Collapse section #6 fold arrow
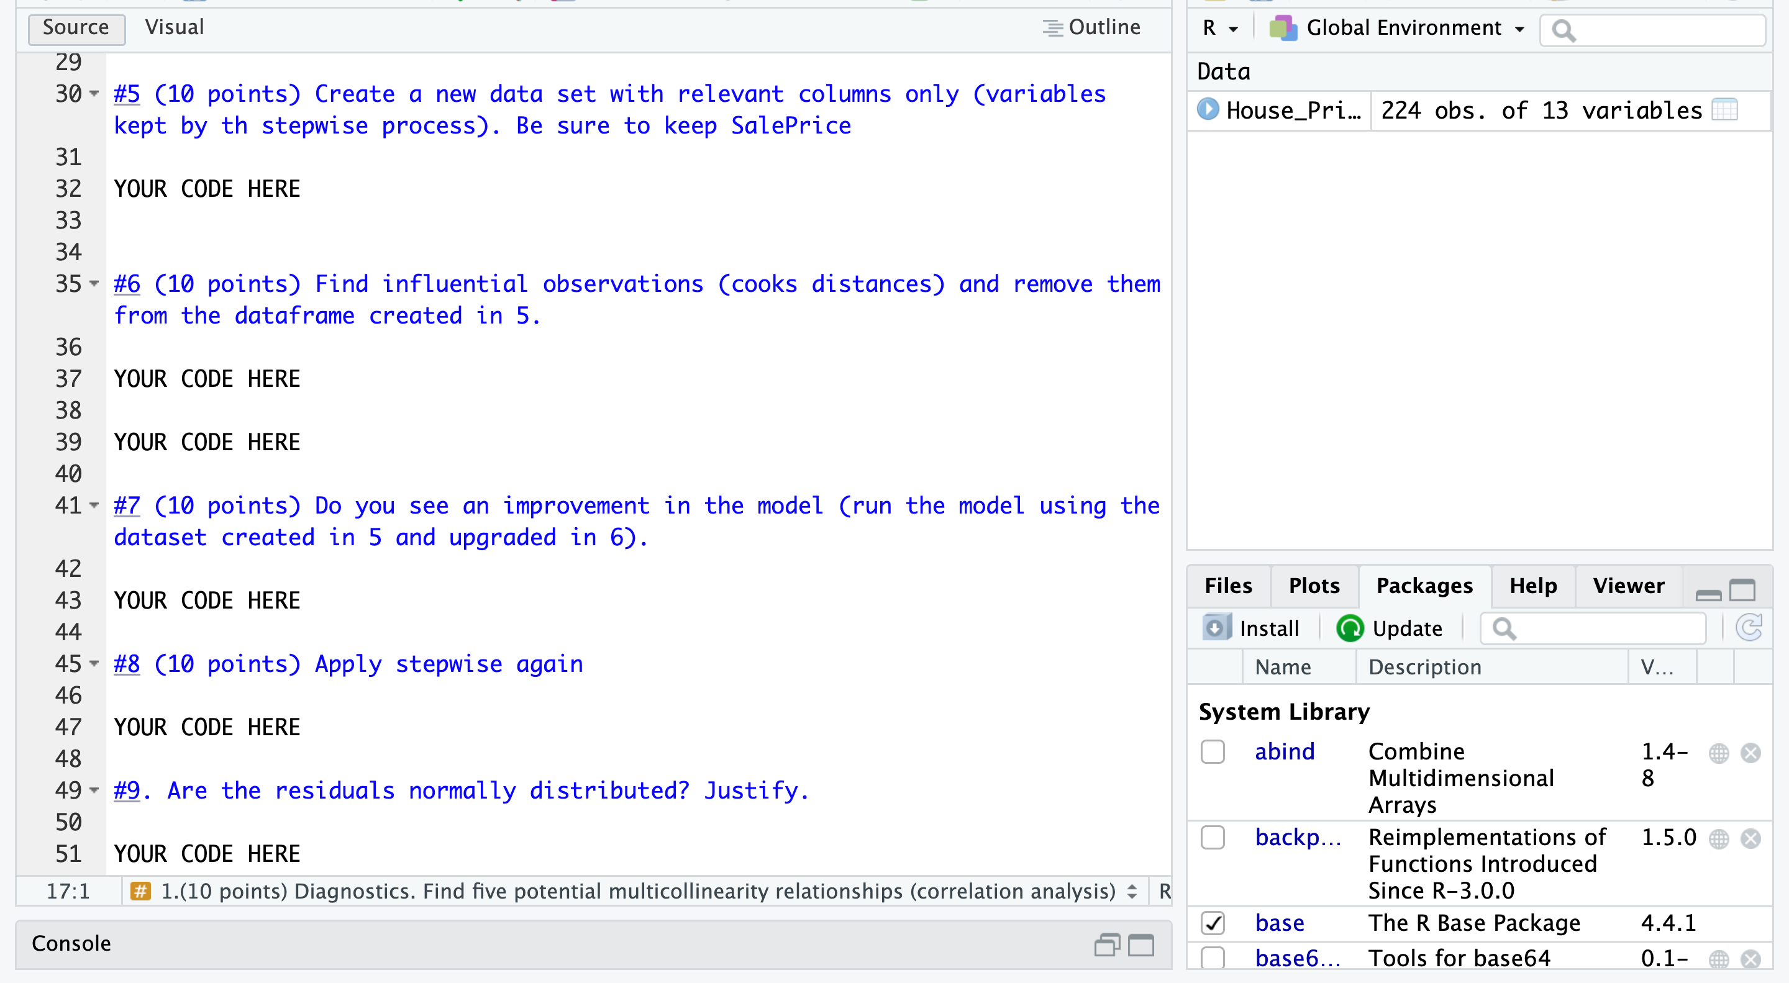The image size is (1789, 983). click(94, 284)
